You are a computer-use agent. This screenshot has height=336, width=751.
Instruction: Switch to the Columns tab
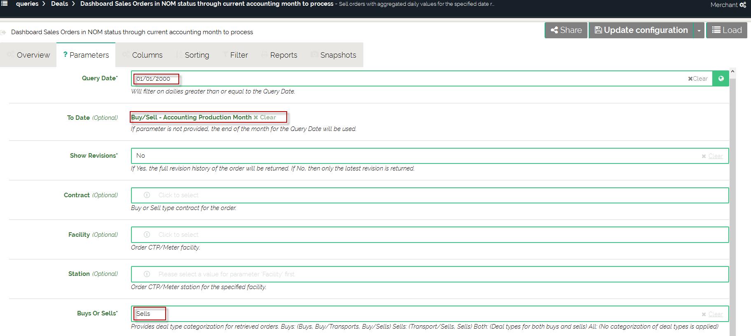point(147,55)
